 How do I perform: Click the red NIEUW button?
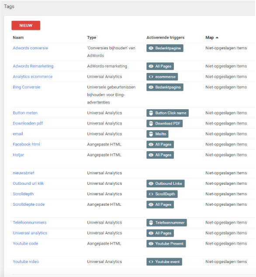pyautogui.click(x=26, y=25)
